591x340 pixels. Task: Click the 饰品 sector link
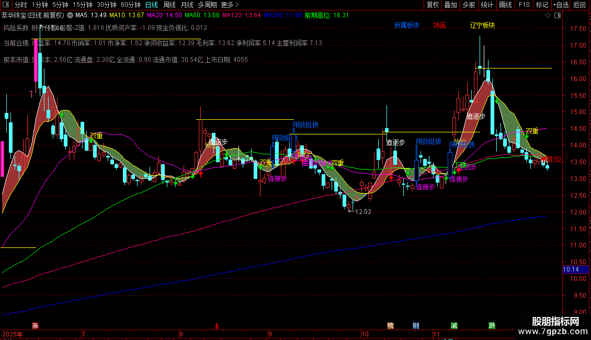coord(439,25)
